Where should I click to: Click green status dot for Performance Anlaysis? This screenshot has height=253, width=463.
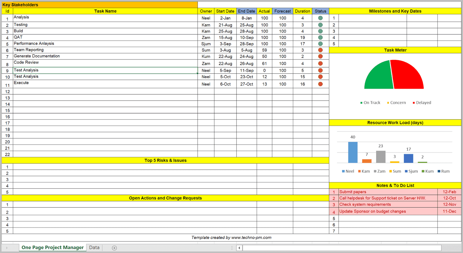(x=320, y=44)
